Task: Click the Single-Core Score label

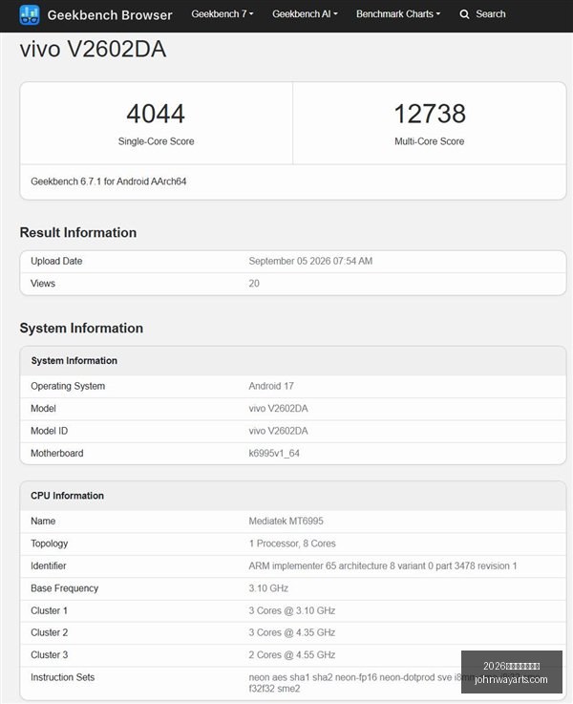Action: 157,141
